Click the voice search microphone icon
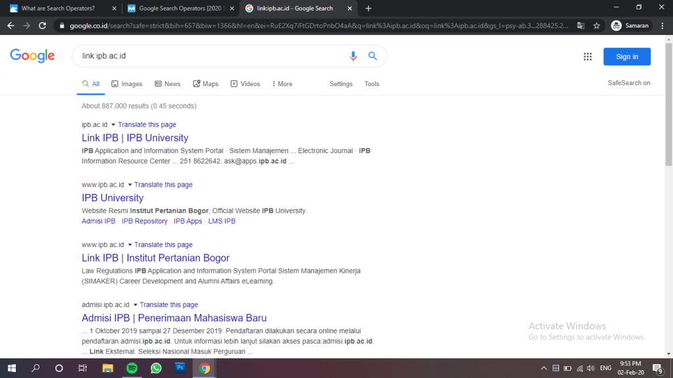This screenshot has height=378, width=673. pos(353,57)
